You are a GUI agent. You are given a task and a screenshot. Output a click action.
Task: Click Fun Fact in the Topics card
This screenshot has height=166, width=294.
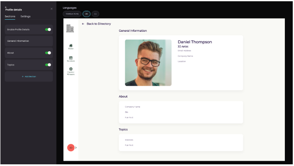click(129, 145)
